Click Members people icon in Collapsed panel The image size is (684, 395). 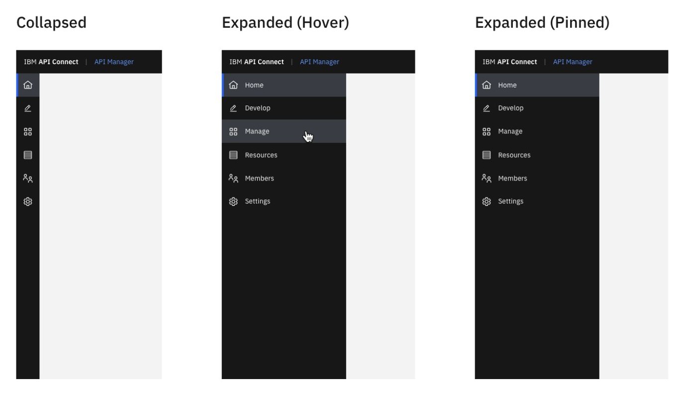coord(28,178)
